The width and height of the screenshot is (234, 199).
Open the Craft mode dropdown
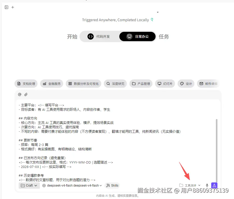tap(29, 186)
